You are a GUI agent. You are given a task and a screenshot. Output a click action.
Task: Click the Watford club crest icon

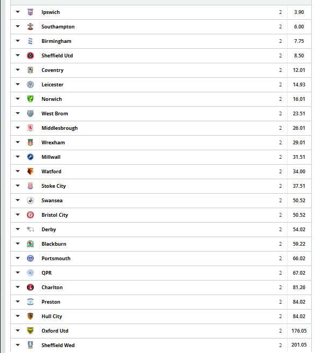(x=30, y=172)
